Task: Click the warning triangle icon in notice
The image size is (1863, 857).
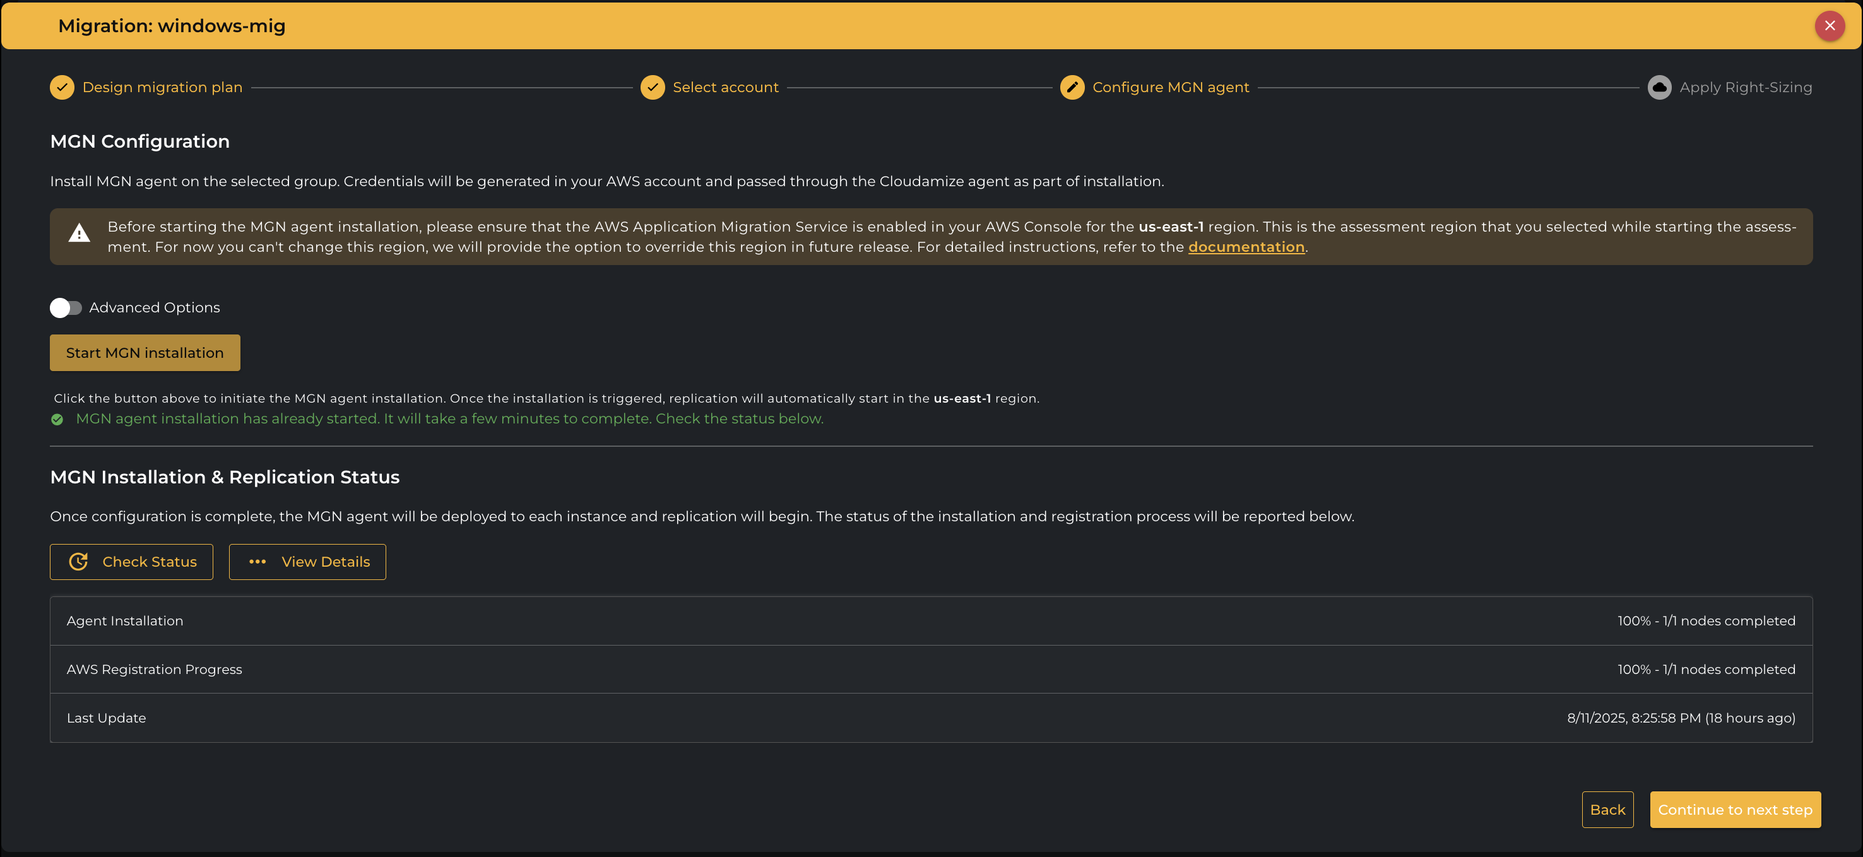Action: pyautogui.click(x=79, y=233)
